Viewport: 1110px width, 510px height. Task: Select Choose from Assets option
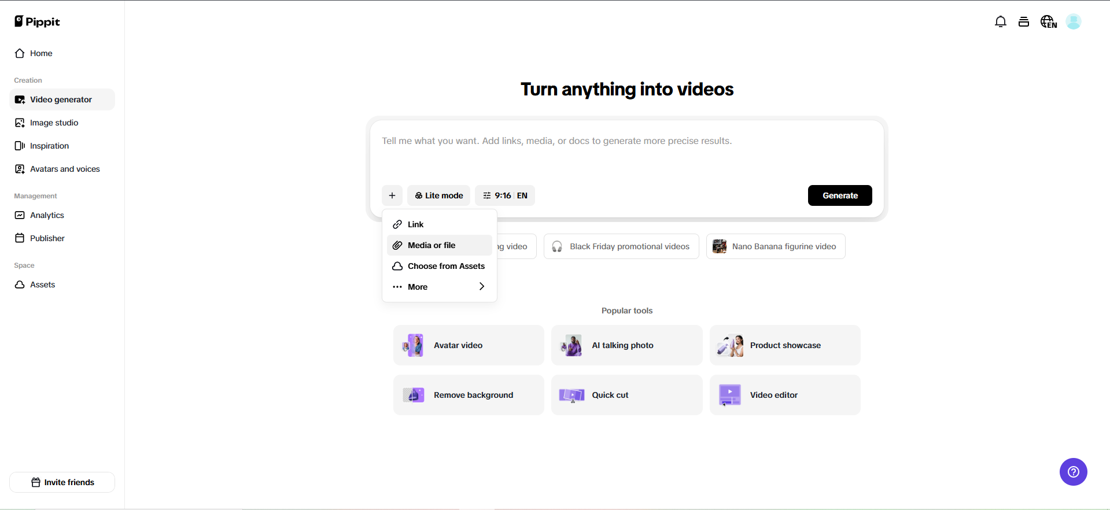pyautogui.click(x=440, y=266)
